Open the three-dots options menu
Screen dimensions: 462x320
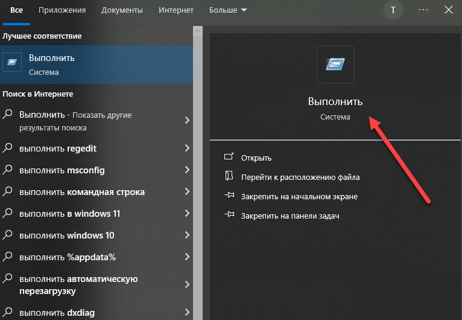423,10
